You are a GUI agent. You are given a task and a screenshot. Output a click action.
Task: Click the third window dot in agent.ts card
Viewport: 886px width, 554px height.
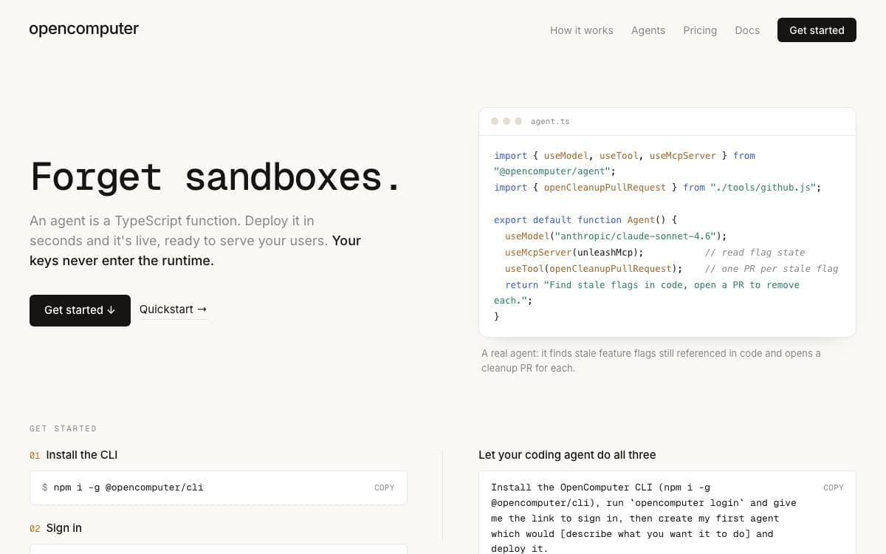point(518,121)
